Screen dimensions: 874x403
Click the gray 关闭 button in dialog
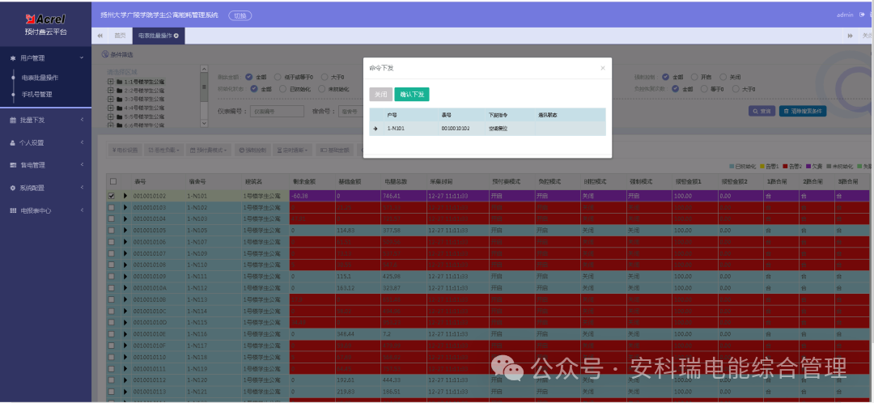pyautogui.click(x=380, y=94)
